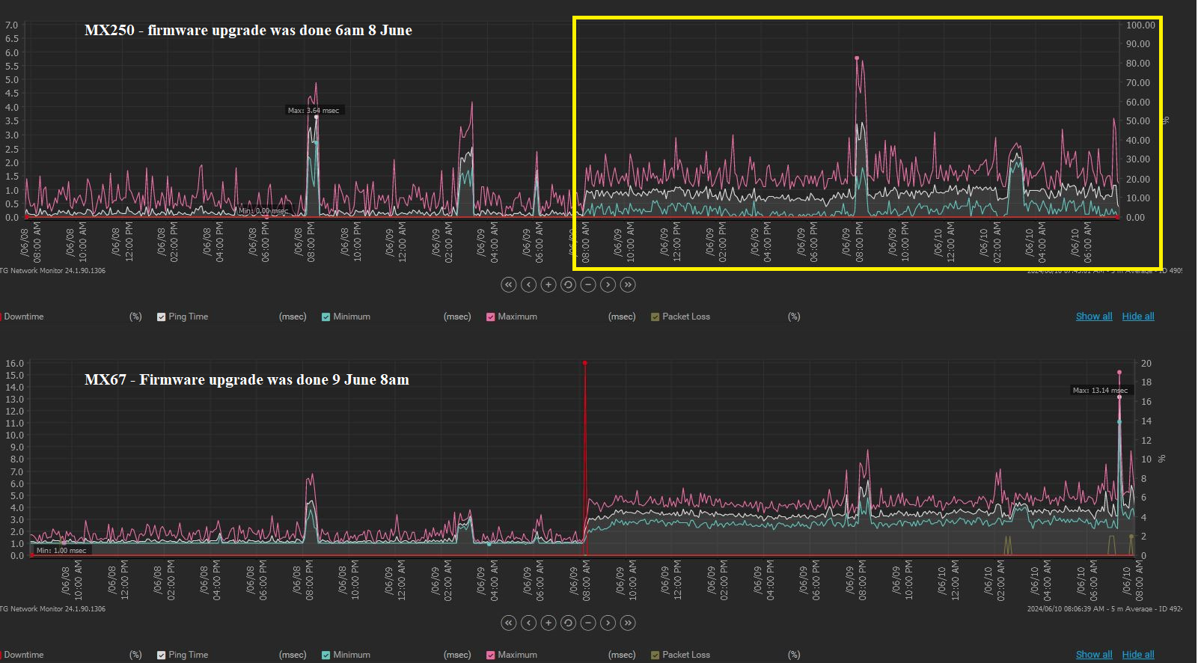Viewport: 1198px width, 663px height.
Task: Reset the MX67 graph view
Action: pos(568,623)
